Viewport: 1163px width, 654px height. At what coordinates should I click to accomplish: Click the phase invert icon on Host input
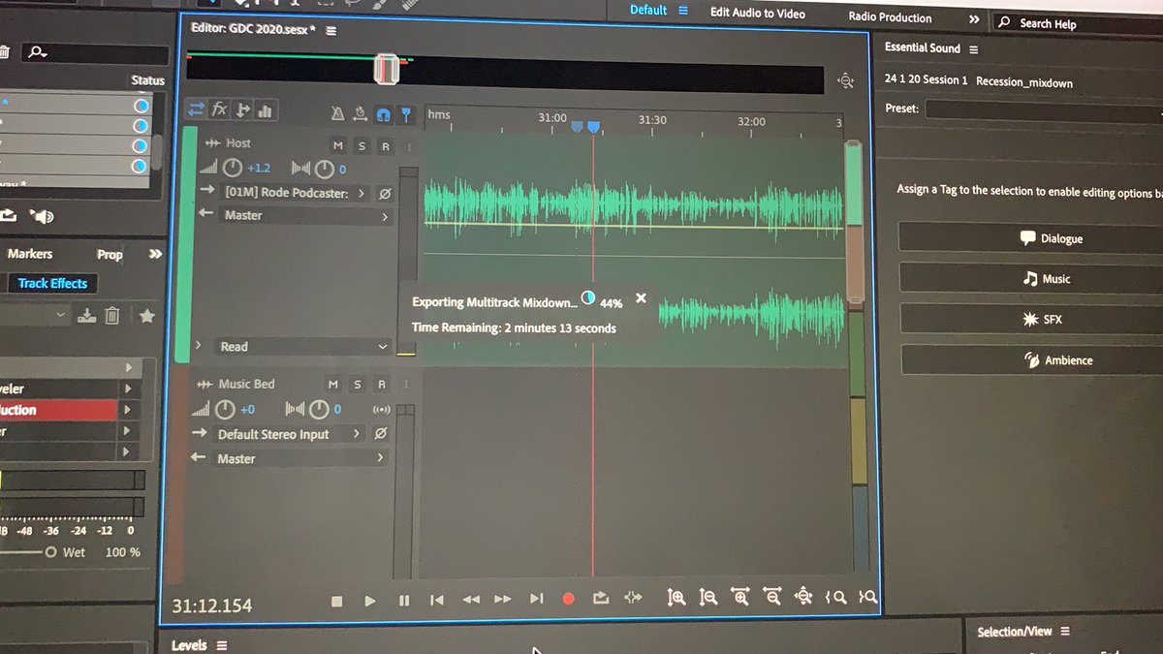point(385,193)
